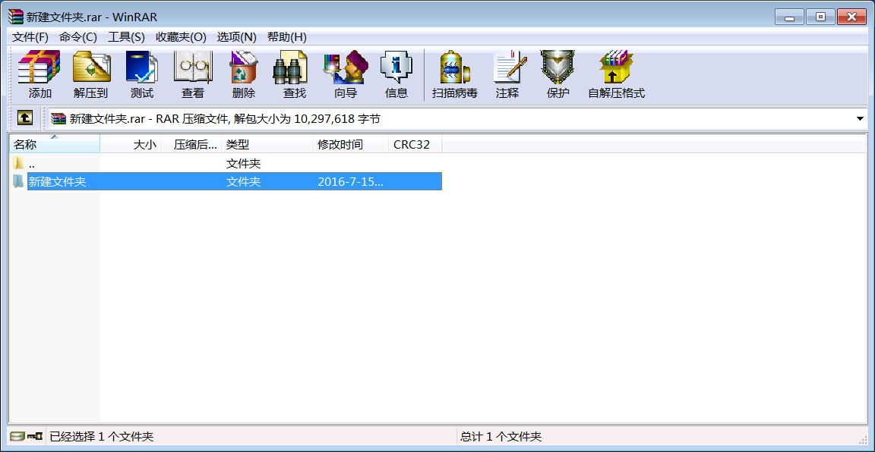Sort by 类型 column header

[x=267, y=144]
